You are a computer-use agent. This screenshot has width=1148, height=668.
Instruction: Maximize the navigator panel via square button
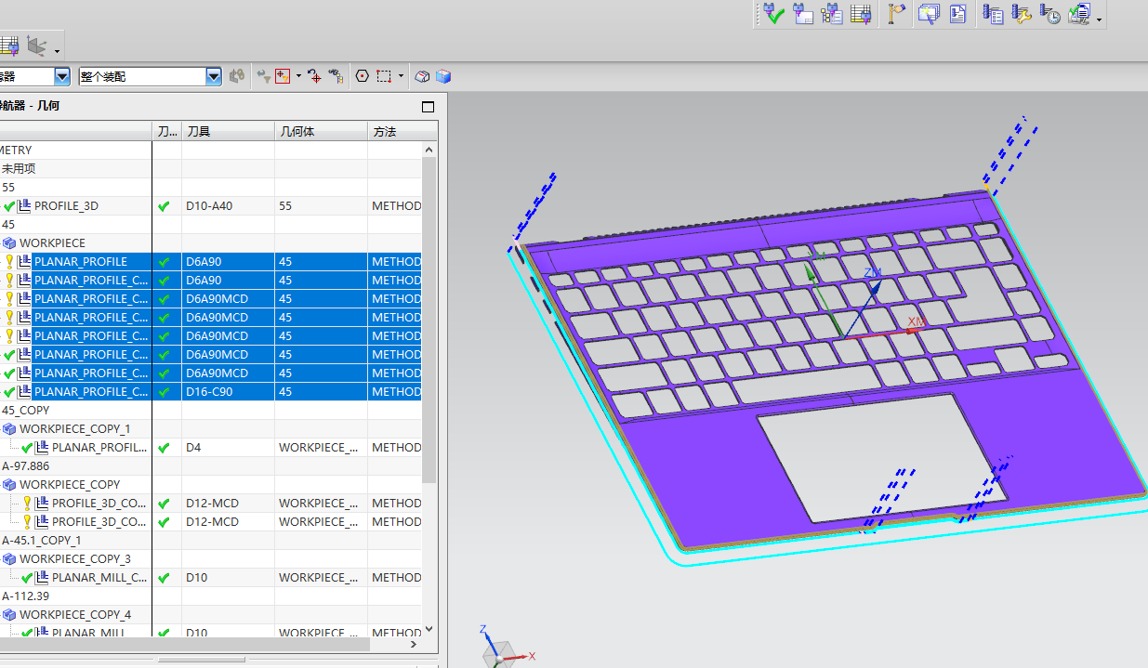point(428,106)
